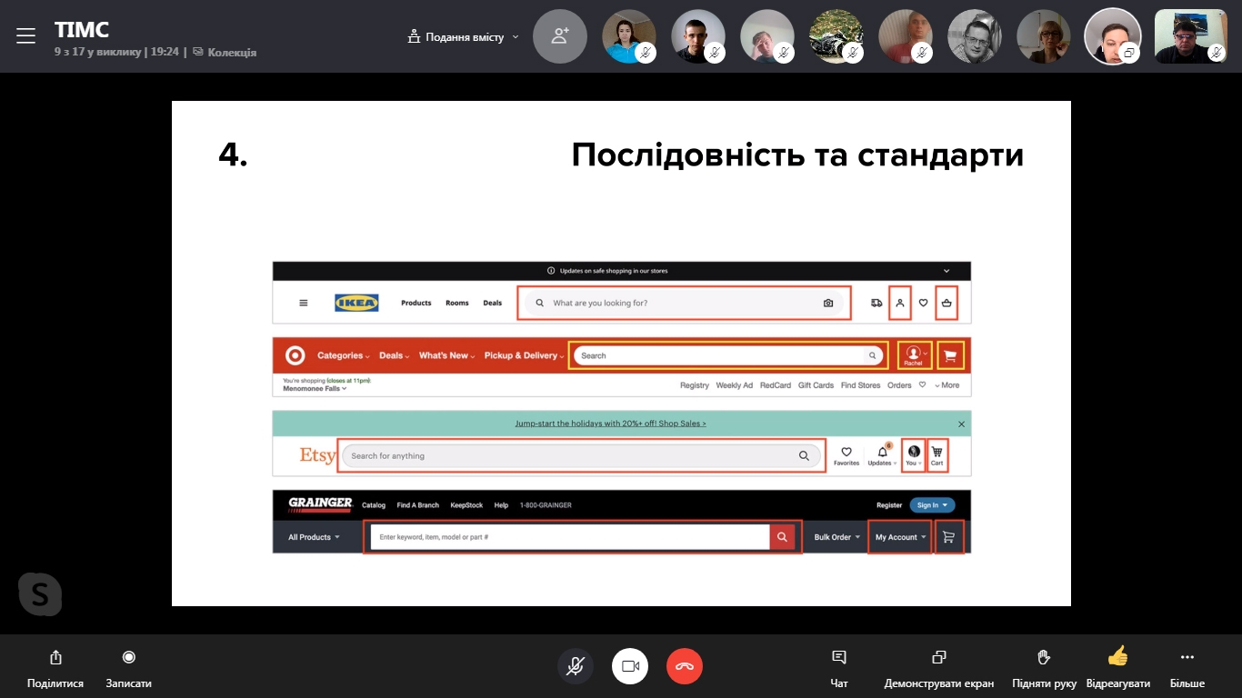This screenshot has width=1242, height=698.
Task: Open the Більше more options menu
Action: tap(1187, 667)
